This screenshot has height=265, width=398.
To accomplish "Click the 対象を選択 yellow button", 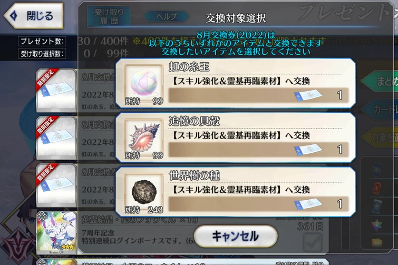I will click(380, 138).
